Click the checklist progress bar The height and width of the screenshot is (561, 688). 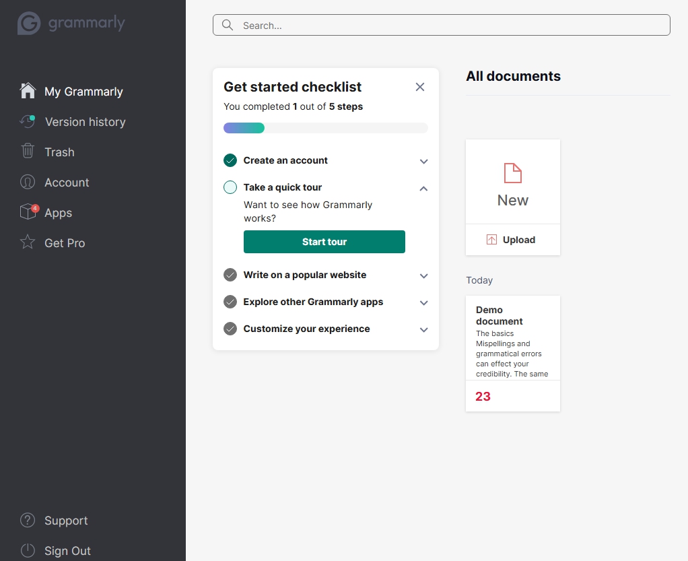[326, 128]
